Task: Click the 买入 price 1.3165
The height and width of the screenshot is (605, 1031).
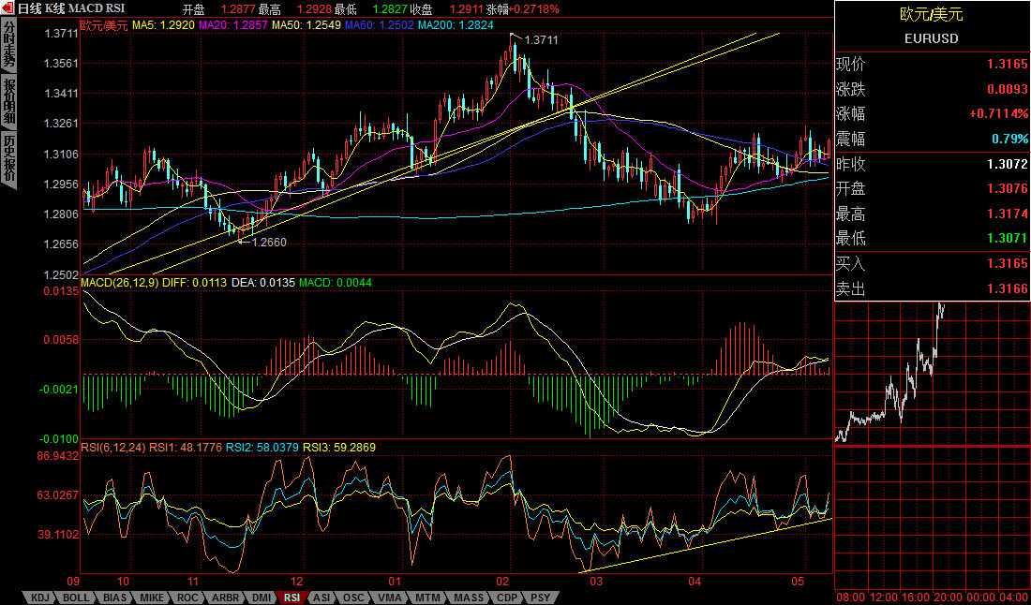Action: [1008, 264]
